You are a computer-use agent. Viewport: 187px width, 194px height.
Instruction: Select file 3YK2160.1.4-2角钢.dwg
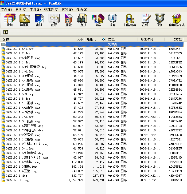tap(23, 108)
